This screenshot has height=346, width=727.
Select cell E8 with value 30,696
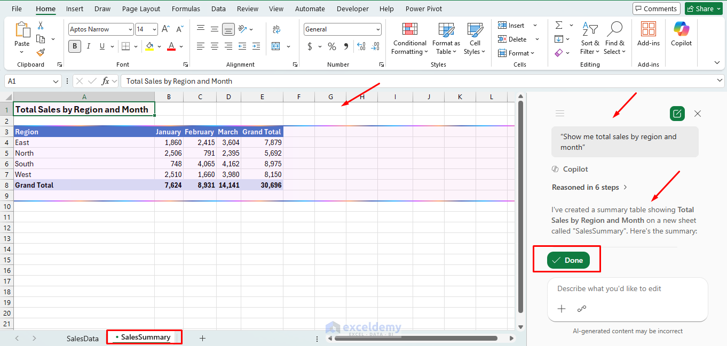click(262, 185)
